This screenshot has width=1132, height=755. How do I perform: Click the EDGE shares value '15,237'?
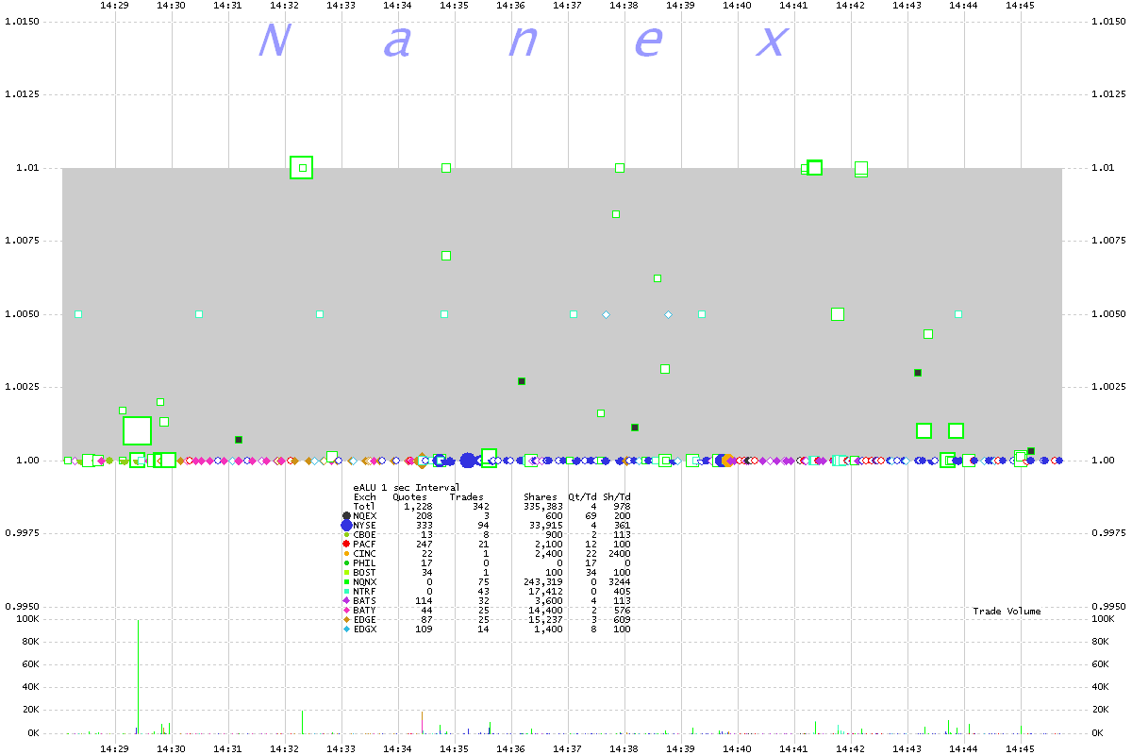546,619
